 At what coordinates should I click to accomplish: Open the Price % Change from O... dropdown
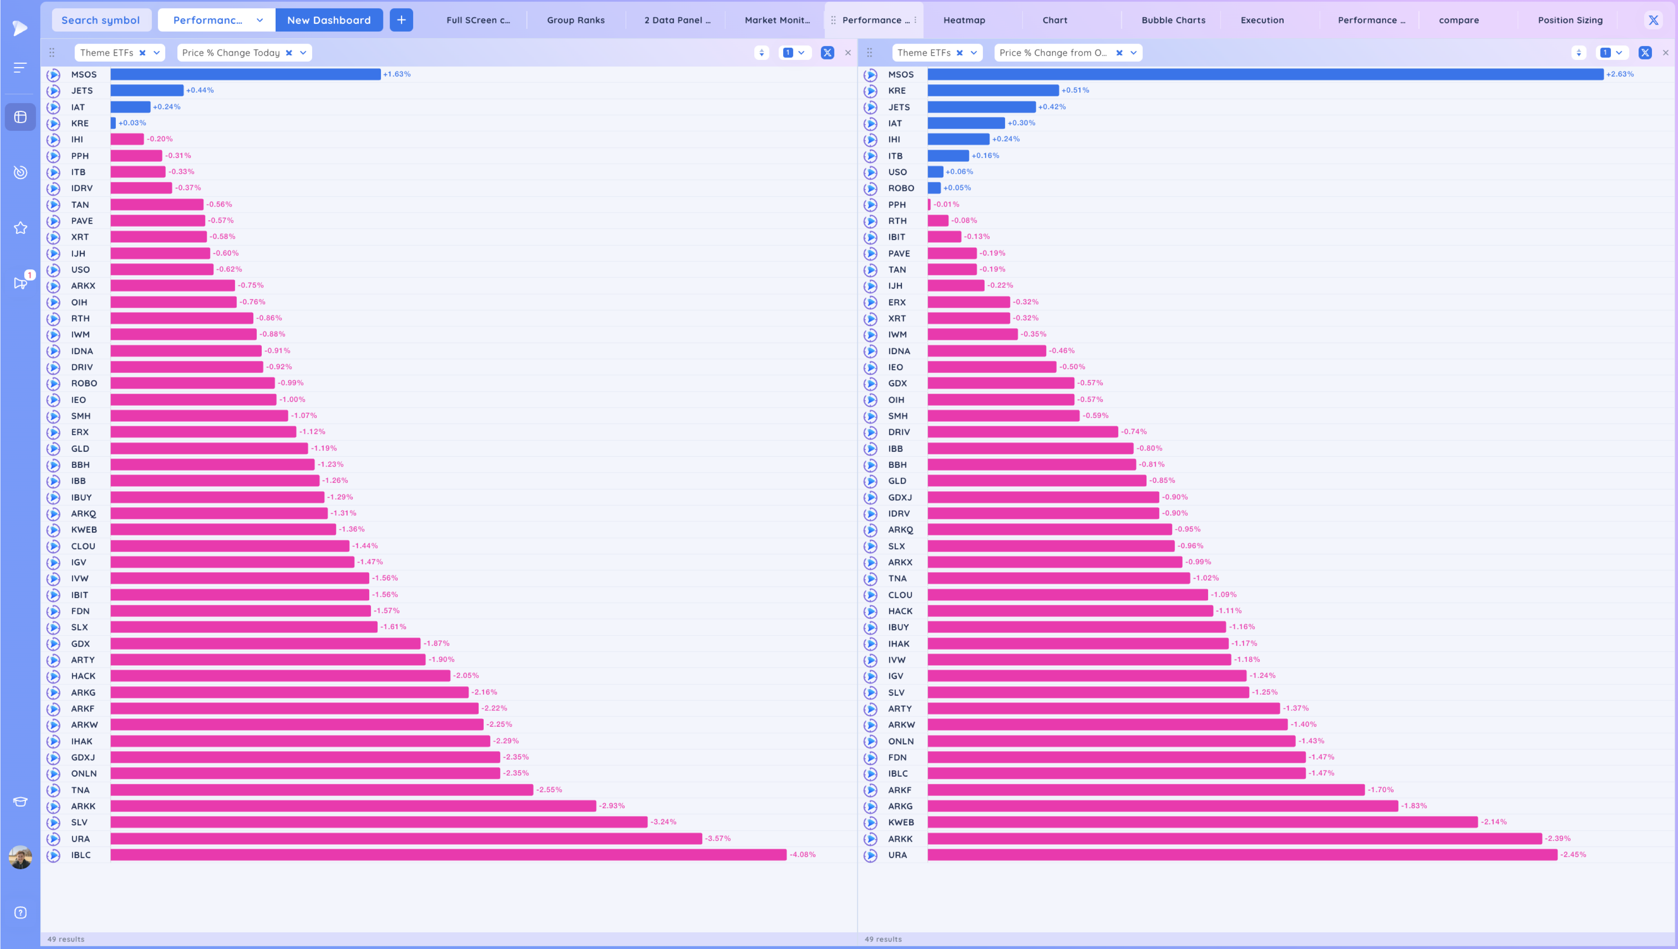click(x=1133, y=53)
